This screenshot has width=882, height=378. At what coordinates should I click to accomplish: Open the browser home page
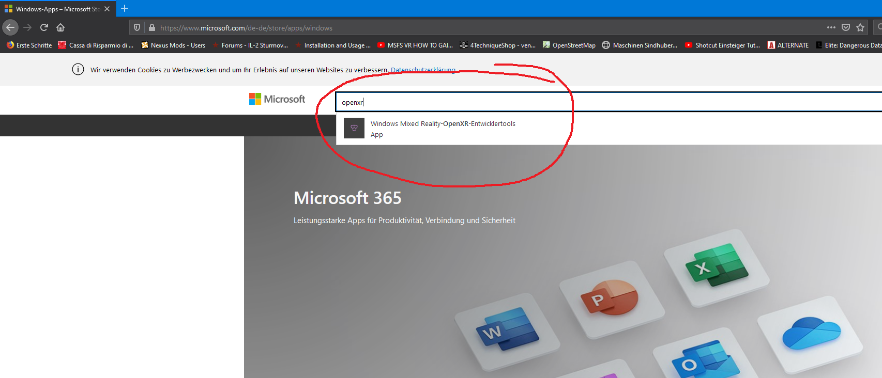(60, 27)
